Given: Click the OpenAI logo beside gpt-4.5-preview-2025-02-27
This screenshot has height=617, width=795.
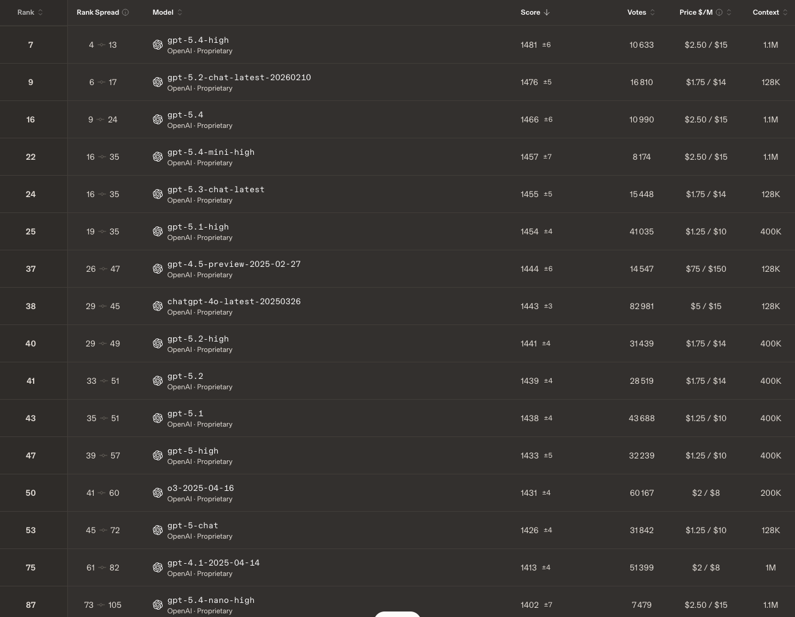Looking at the screenshot, I should click(x=158, y=269).
